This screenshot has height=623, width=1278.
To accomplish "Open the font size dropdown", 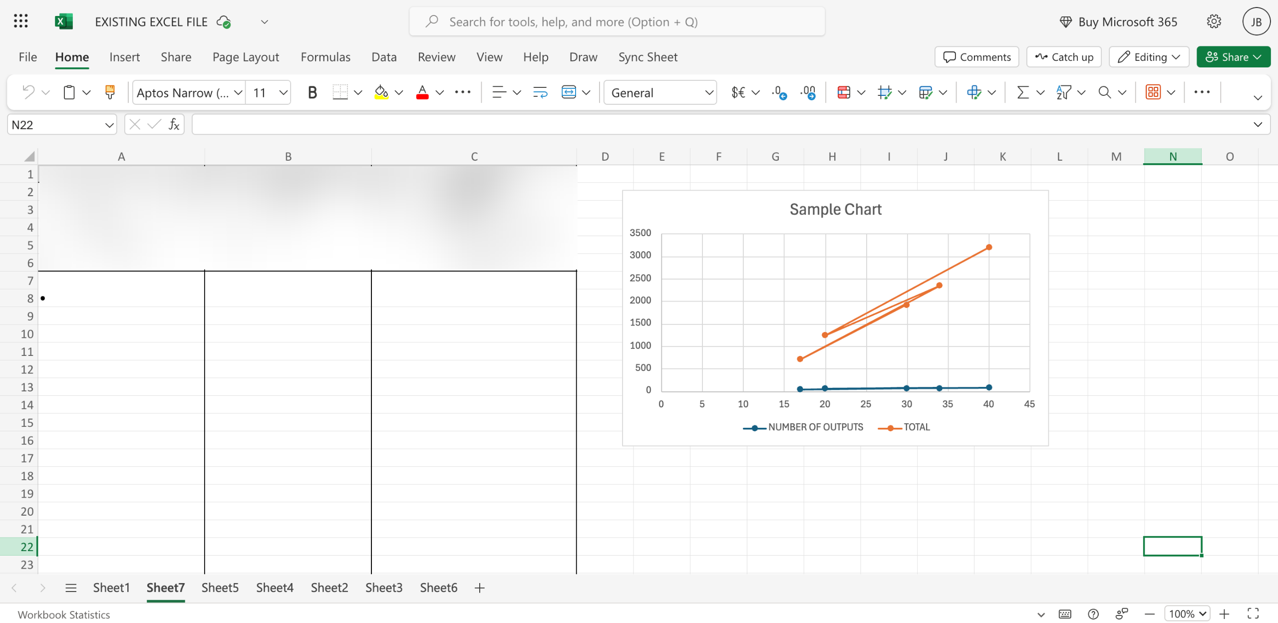I will click(283, 92).
